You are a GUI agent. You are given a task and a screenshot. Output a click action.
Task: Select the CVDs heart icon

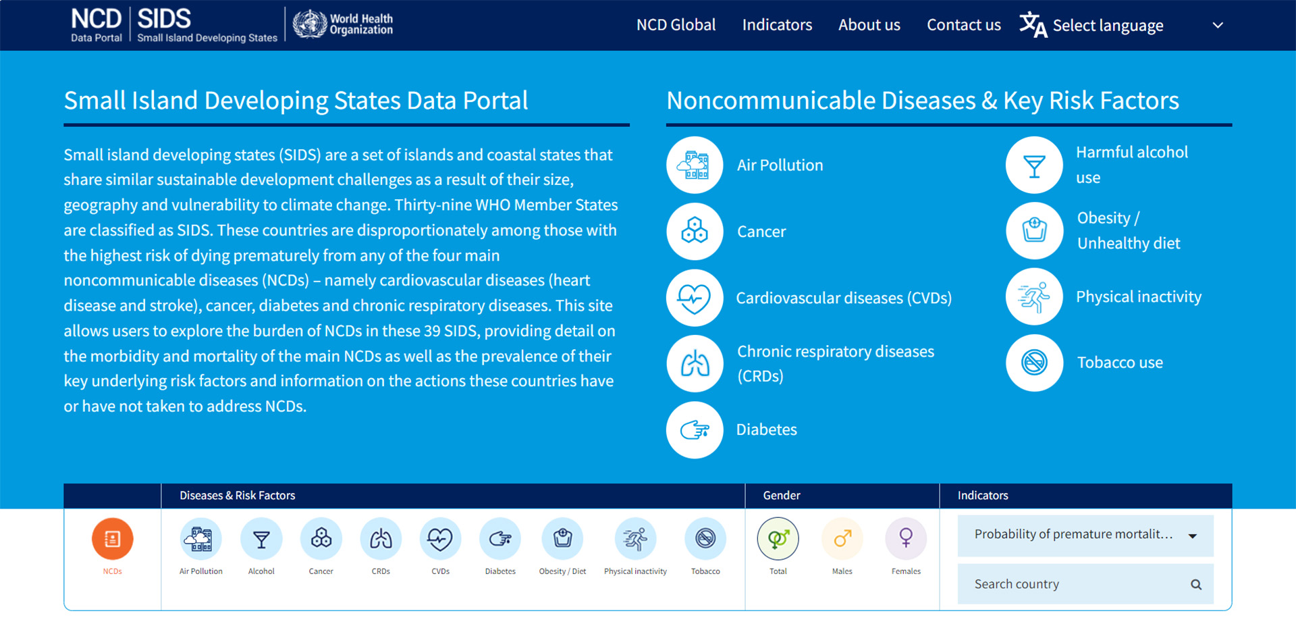pos(440,539)
